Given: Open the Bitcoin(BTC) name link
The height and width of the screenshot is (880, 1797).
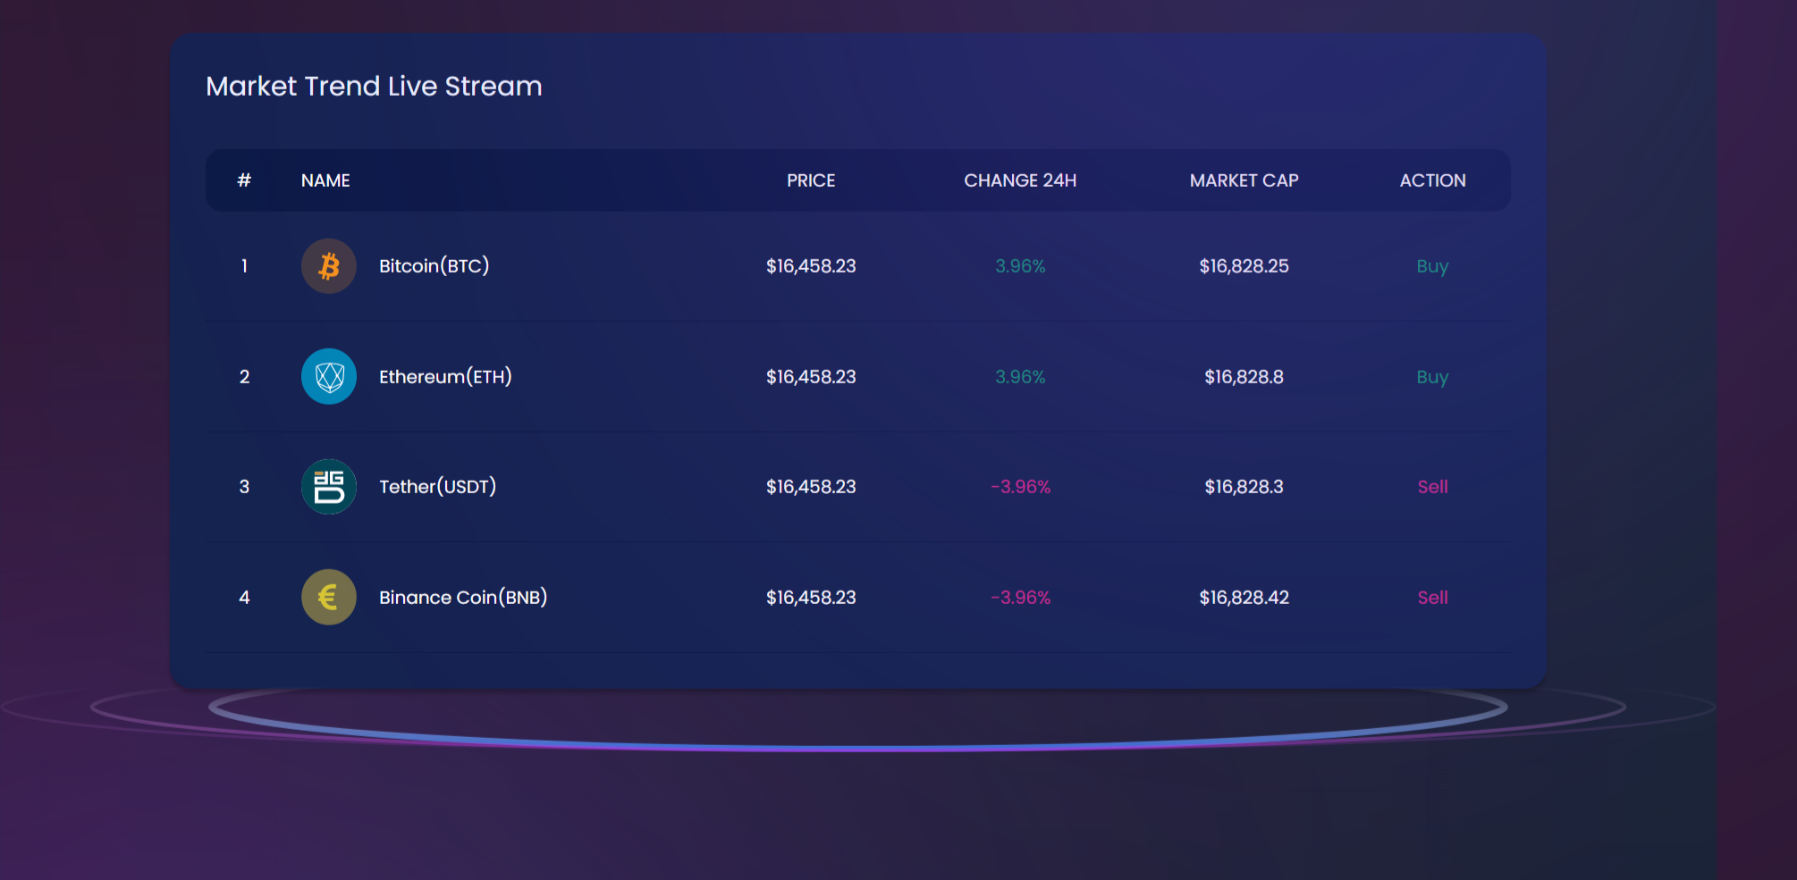Looking at the screenshot, I should pyautogui.click(x=434, y=266).
